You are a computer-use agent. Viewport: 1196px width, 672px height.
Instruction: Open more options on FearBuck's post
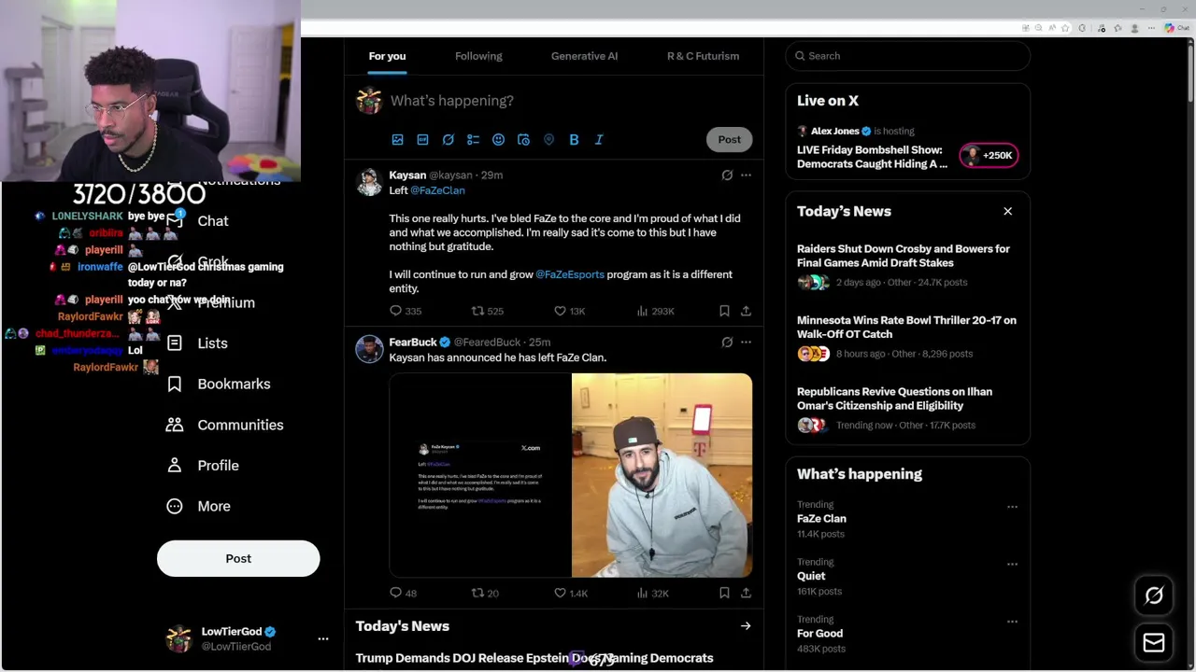[x=746, y=343]
